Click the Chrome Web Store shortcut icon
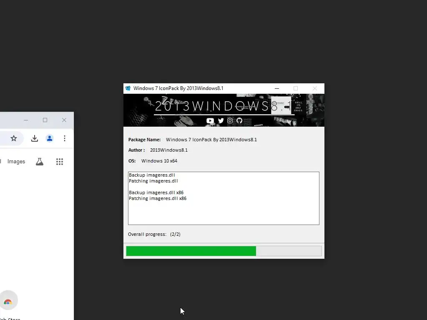427x320 pixels. [8, 300]
